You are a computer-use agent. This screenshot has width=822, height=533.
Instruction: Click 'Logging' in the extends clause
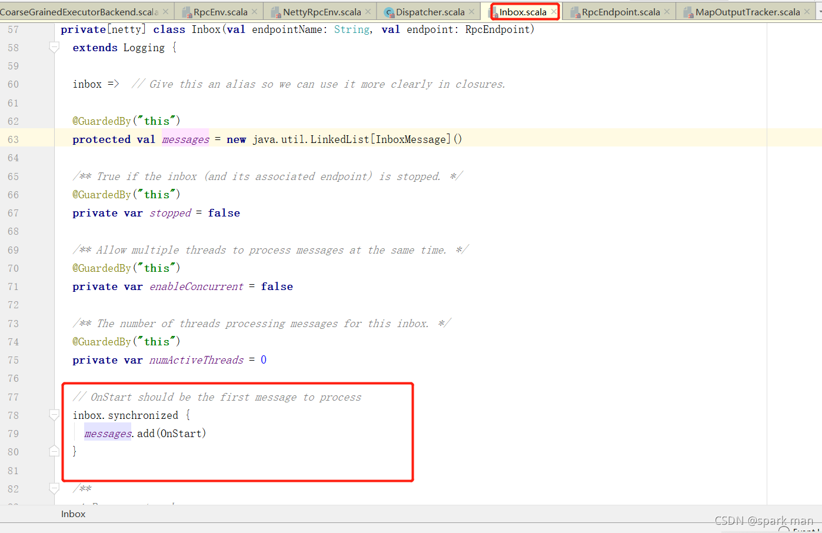[x=144, y=48]
